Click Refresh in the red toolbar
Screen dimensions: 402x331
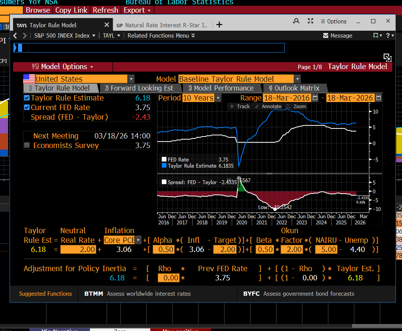tap(105, 10)
